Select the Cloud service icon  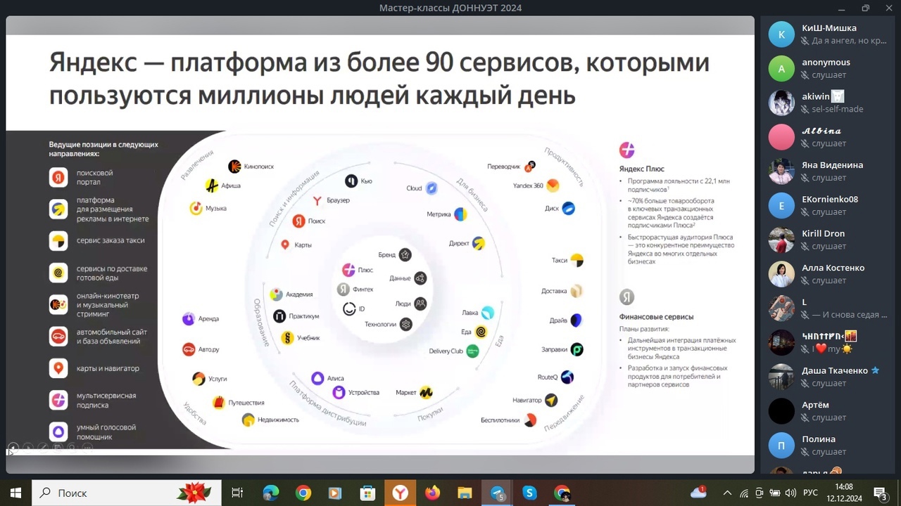[x=431, y=188]
